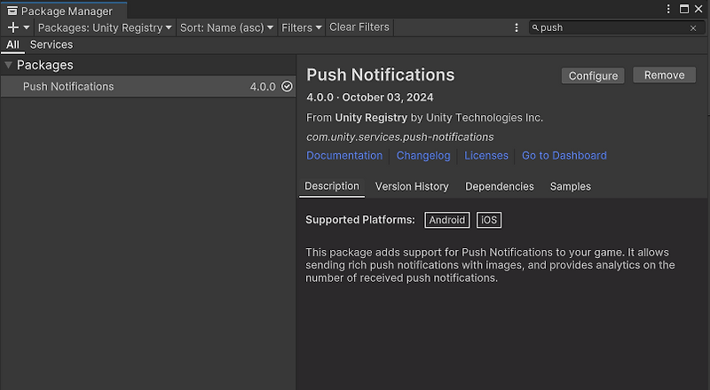Click the 4.0.0 · October 03, 2024 text
Image resolution: width=710 pixels, height=390 pixels.
click(369, 97)
